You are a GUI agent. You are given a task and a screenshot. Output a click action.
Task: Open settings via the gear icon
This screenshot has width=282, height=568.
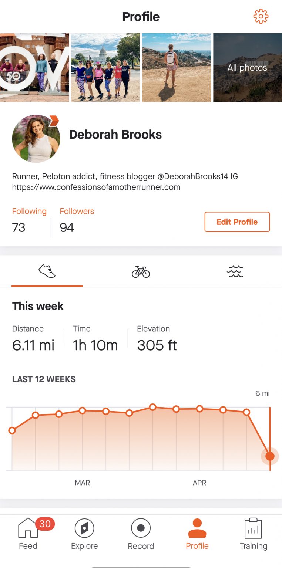pos(261,16)
